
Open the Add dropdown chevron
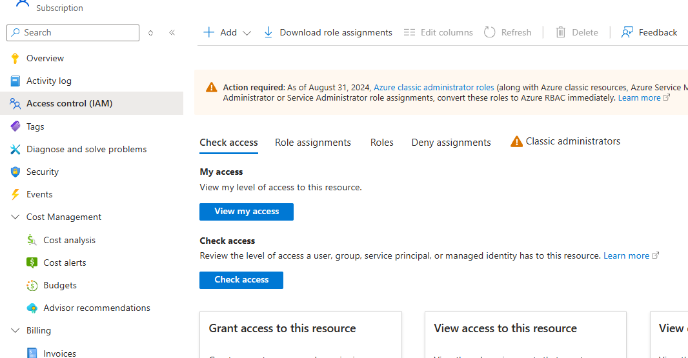coord(247,33)
